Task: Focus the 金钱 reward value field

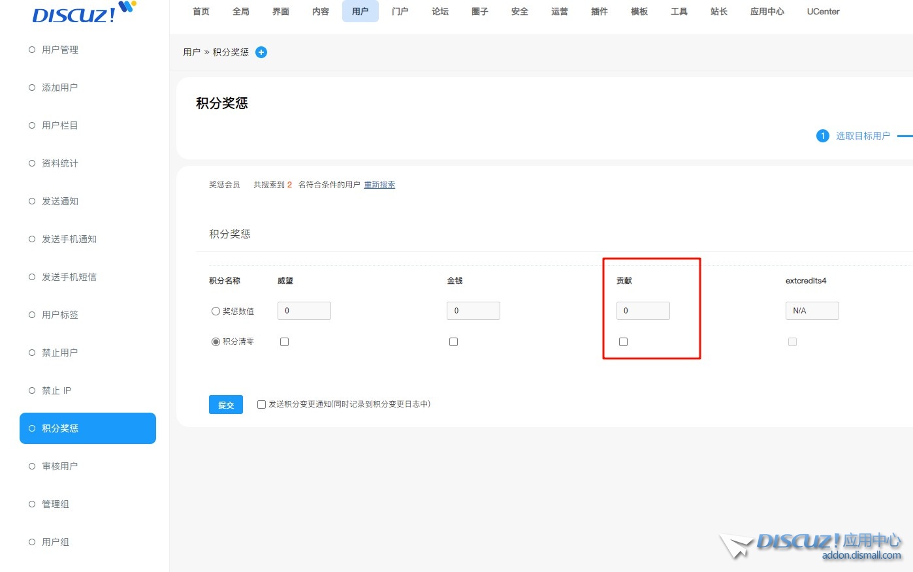Action: [x=473, y=311]
